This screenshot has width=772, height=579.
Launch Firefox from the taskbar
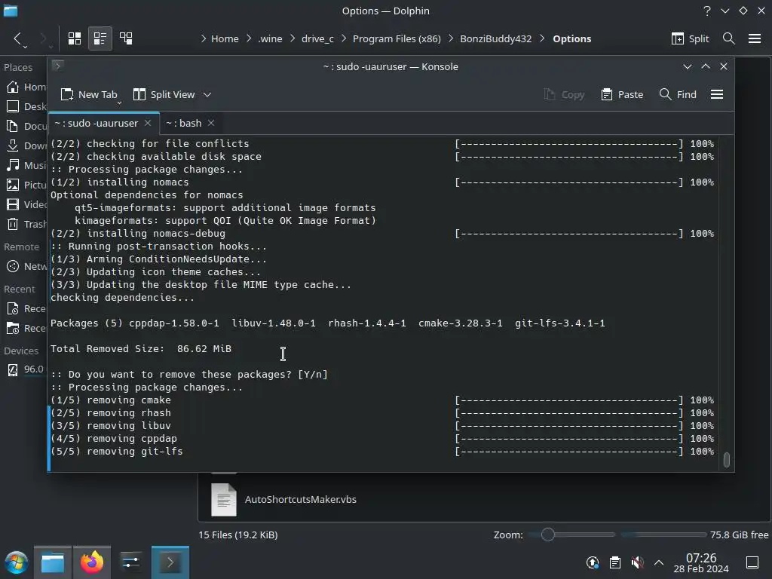coord(91,562)
